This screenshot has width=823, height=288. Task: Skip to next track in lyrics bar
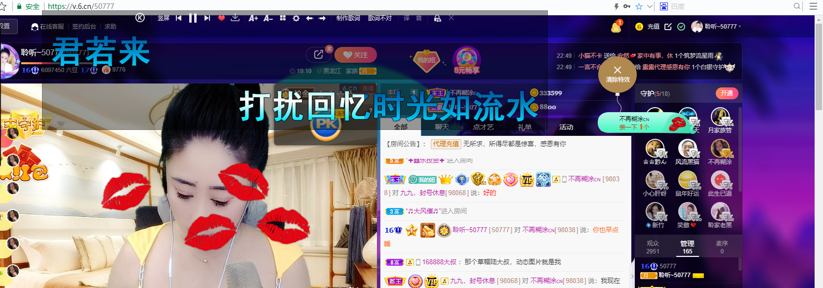click(207, 18)
